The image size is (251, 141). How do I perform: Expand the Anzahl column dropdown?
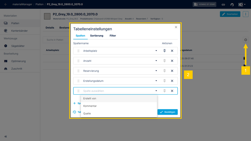(x=156, y=61)
